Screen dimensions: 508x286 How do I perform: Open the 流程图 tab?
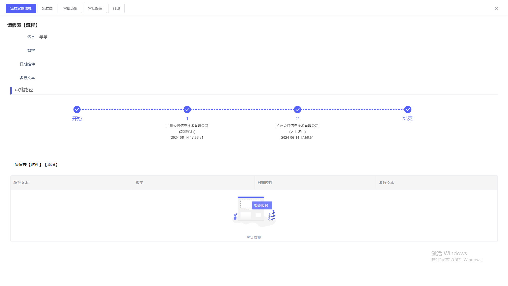point(47,8)
